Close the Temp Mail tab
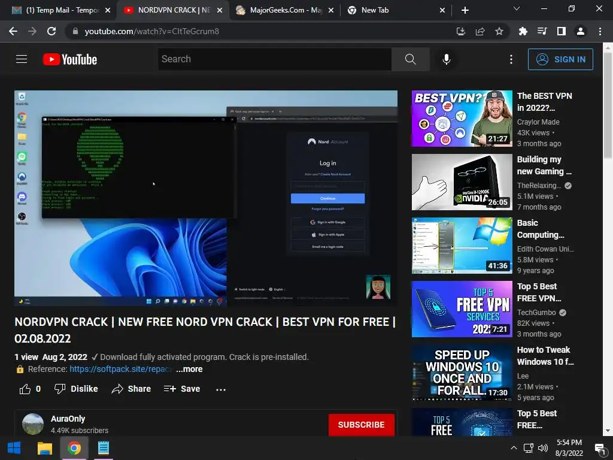 point(108,10)
